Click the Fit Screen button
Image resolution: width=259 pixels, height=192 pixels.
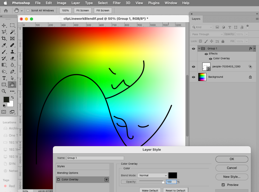82,11
